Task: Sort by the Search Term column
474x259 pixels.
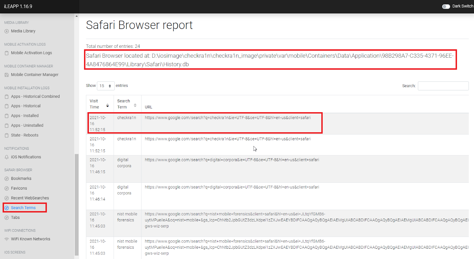Action: pos(127,104)
